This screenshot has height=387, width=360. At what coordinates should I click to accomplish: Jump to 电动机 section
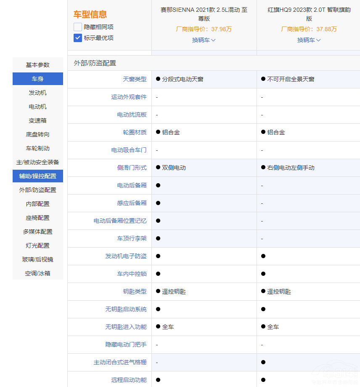point(38,107)
